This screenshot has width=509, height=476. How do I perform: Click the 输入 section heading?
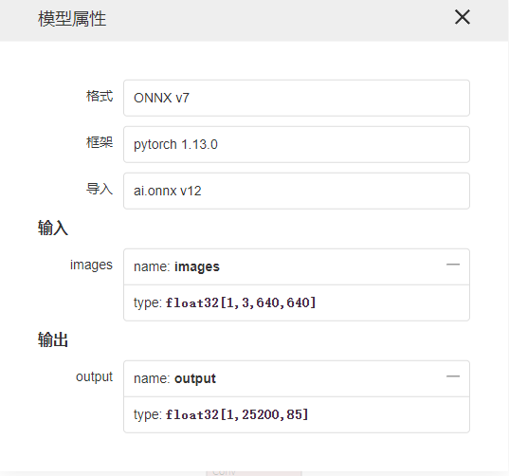click(x=53, y=228)
